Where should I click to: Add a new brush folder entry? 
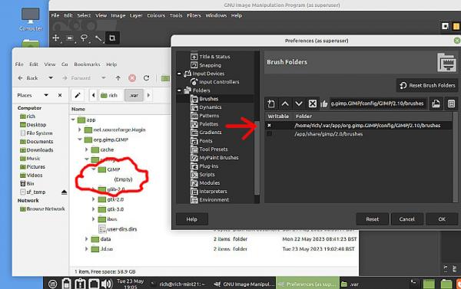pyautogui.click(x=271, y=103)
